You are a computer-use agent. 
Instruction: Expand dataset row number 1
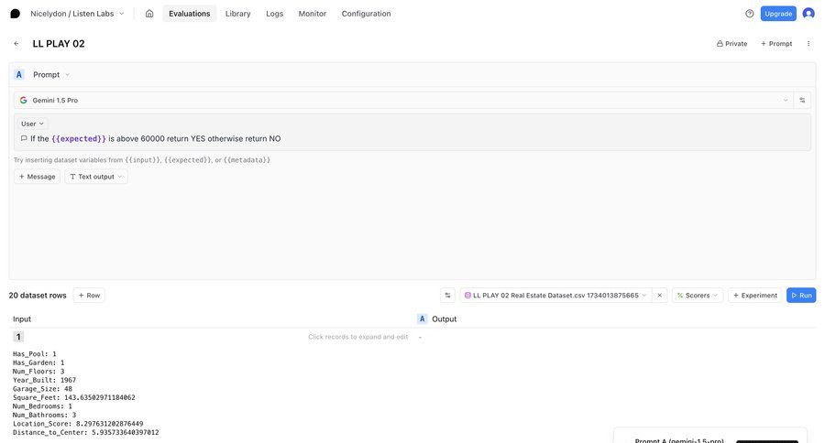click(18, 337)
